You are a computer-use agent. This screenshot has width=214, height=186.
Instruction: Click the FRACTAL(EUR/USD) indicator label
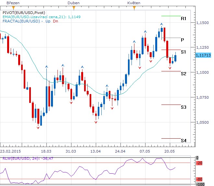click(21, 21)
